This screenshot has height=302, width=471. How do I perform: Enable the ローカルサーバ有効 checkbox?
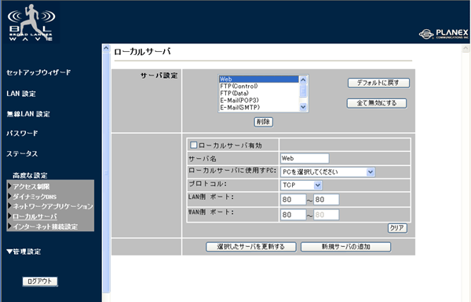pyautogui.click(x=193, y=145)
